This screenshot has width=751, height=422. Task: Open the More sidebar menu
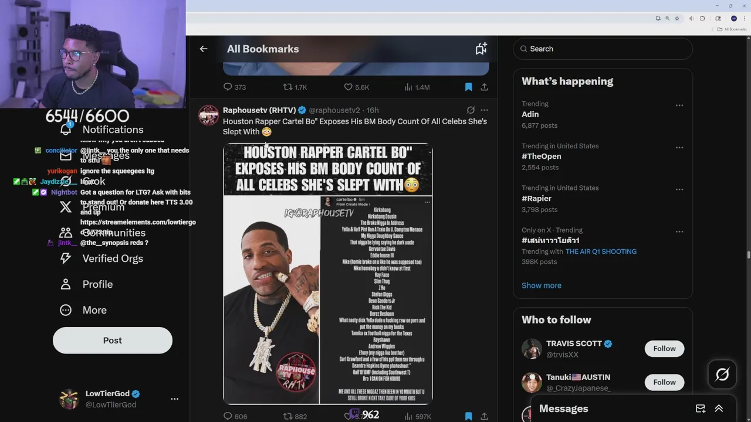83,310
